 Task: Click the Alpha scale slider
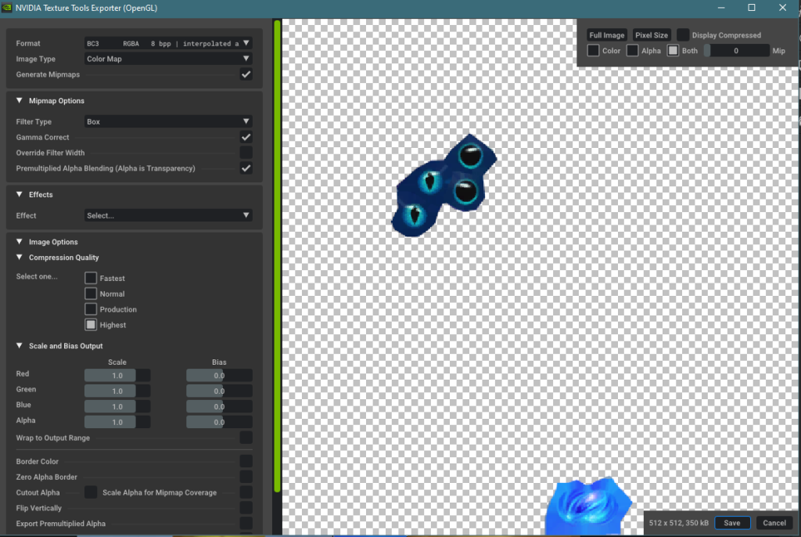(x=117, y=422)
